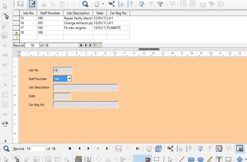Image resolution: width=247 pixels, height=162 pixels.
Task: Select the Text Box tool in drawing toolbar
Action: point(219,159)
